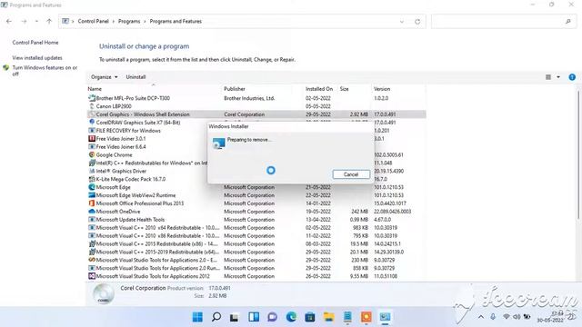Click the search box in Control Panel
This screenshot has height=327, width=582.
[504, 22]
